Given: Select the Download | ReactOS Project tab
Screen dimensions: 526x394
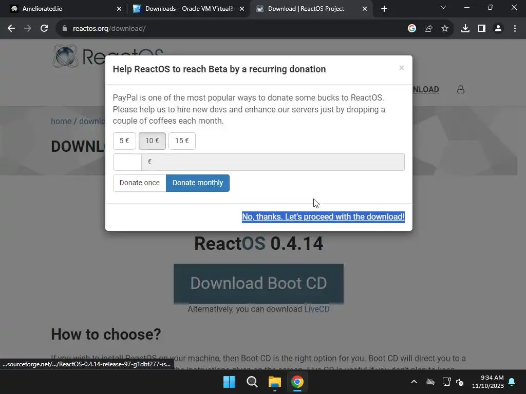Looking at the screenshot, I should coord(311,9).
